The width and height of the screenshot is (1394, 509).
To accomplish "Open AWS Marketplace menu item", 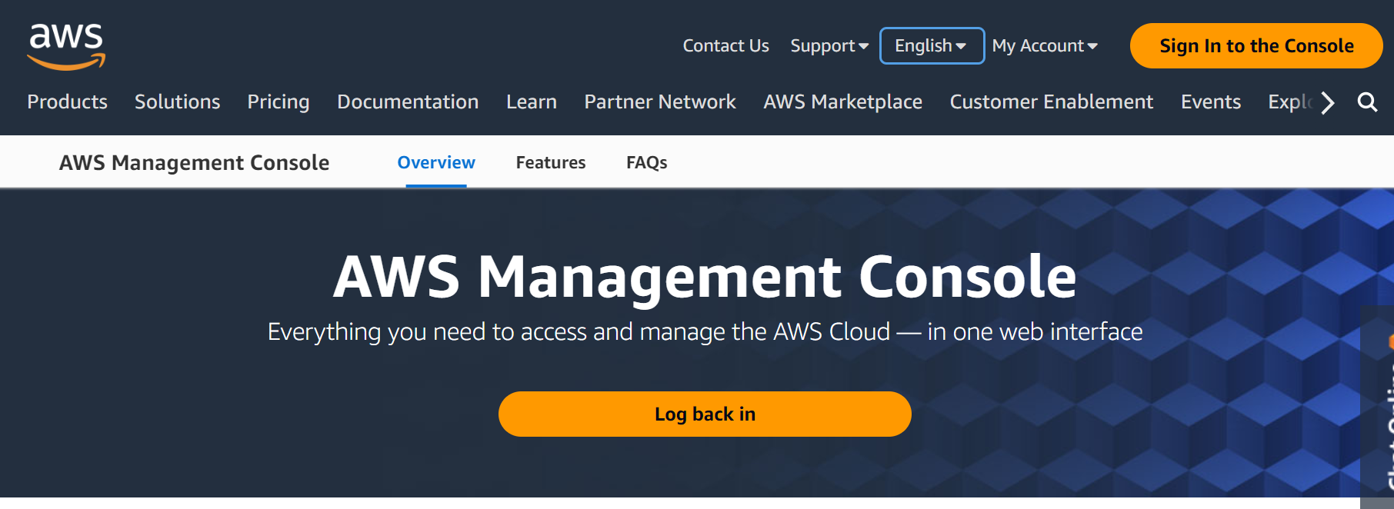I will [x=842, y=102].
